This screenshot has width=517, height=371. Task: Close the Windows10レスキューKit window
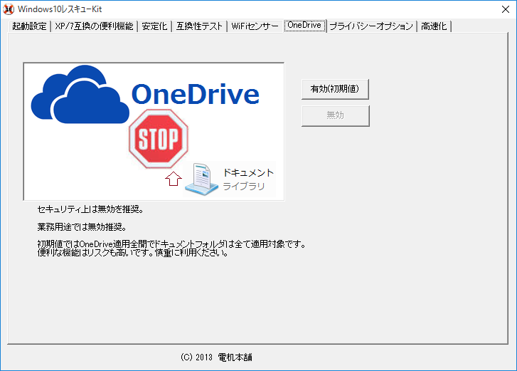500,9
